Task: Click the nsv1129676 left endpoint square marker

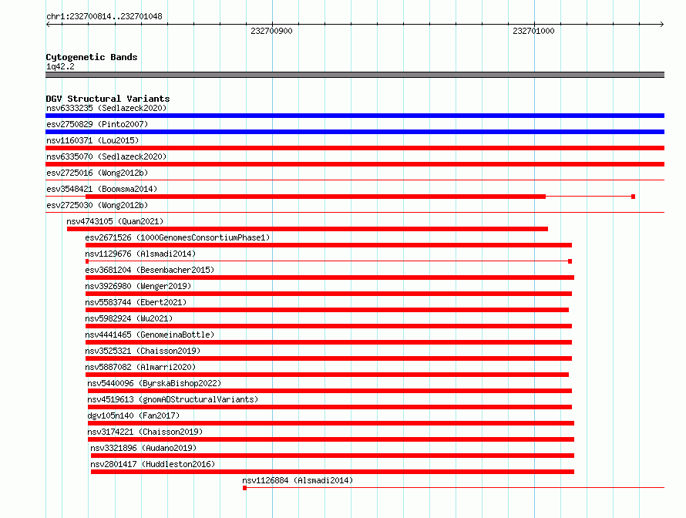Action: (87, 261)
